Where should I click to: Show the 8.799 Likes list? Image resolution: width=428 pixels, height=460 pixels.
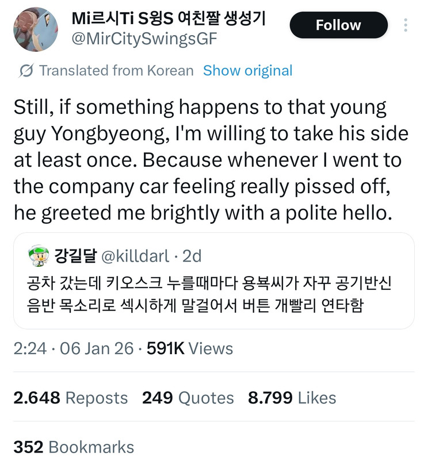pyautogui.click(x=292, y=398)
